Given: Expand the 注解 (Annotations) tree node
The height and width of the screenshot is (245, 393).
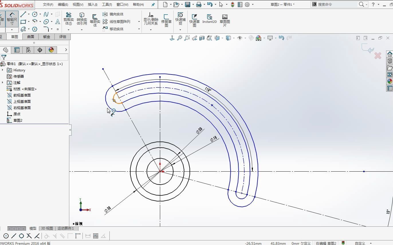Looking at the screenshot, I should (3, 83).
